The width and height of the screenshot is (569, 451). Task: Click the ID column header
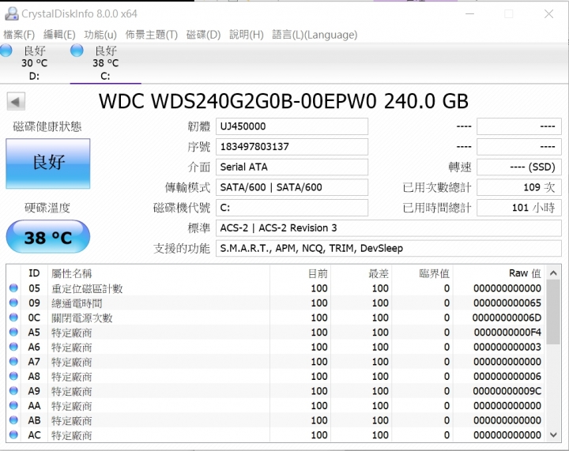coord(34,273)
